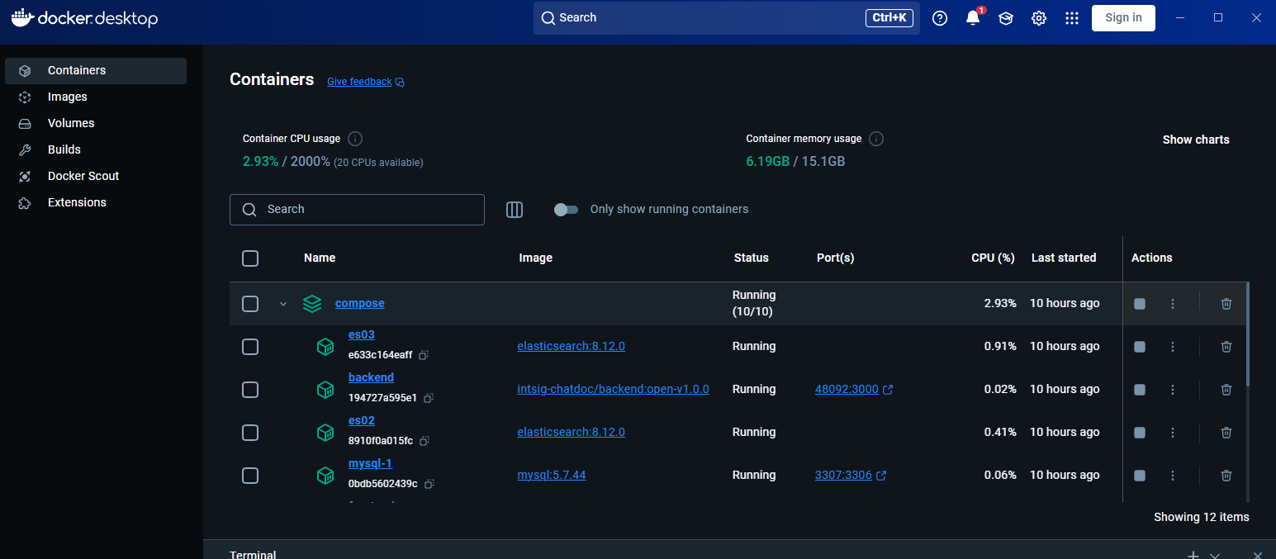Copy the es03 container ID
Viewport: 1276px width, 559px height.
(x=423, y=355)
